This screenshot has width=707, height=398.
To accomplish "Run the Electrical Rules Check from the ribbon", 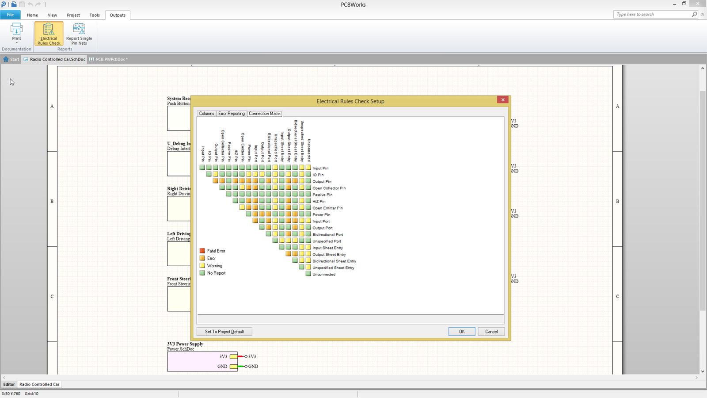I will [x=48, y=33].
